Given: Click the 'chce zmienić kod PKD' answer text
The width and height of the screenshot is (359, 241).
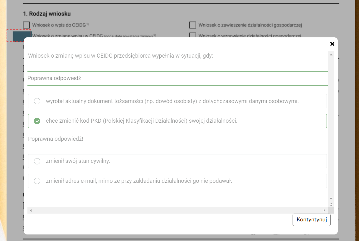Looking at the screenshot, I should pyautogui.click(x=142, y=121).
